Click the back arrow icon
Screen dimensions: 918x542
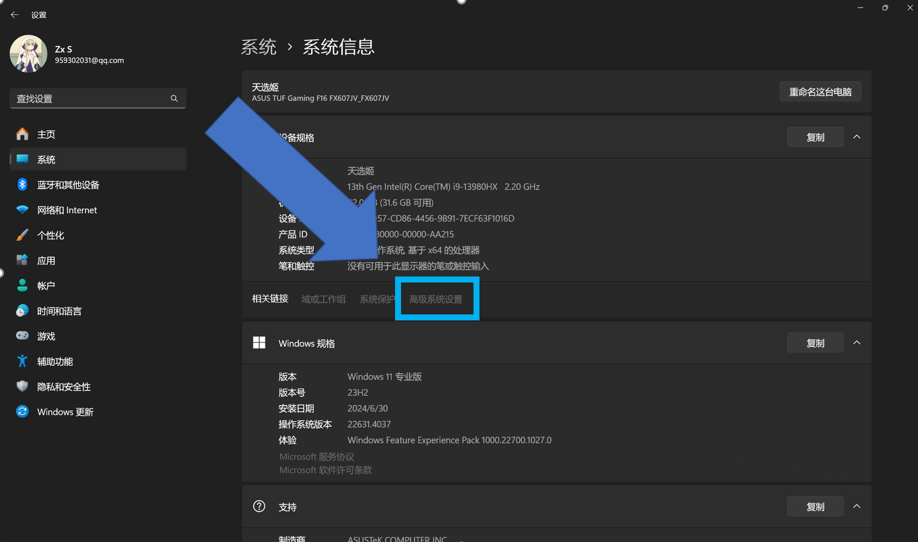tap(14, 15)
